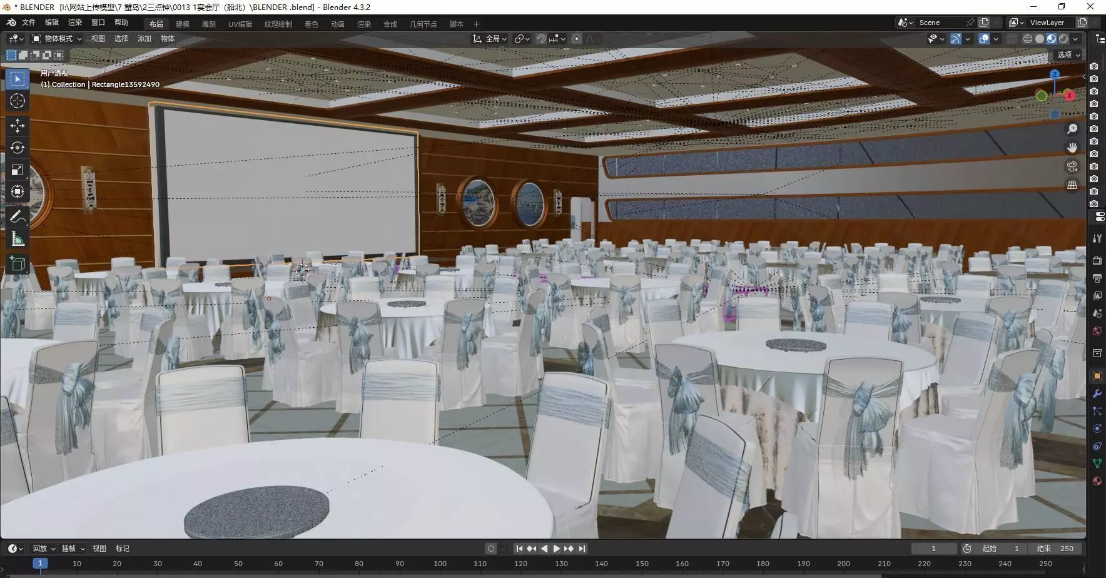Select the Measure ruler tool

[18, 239]
